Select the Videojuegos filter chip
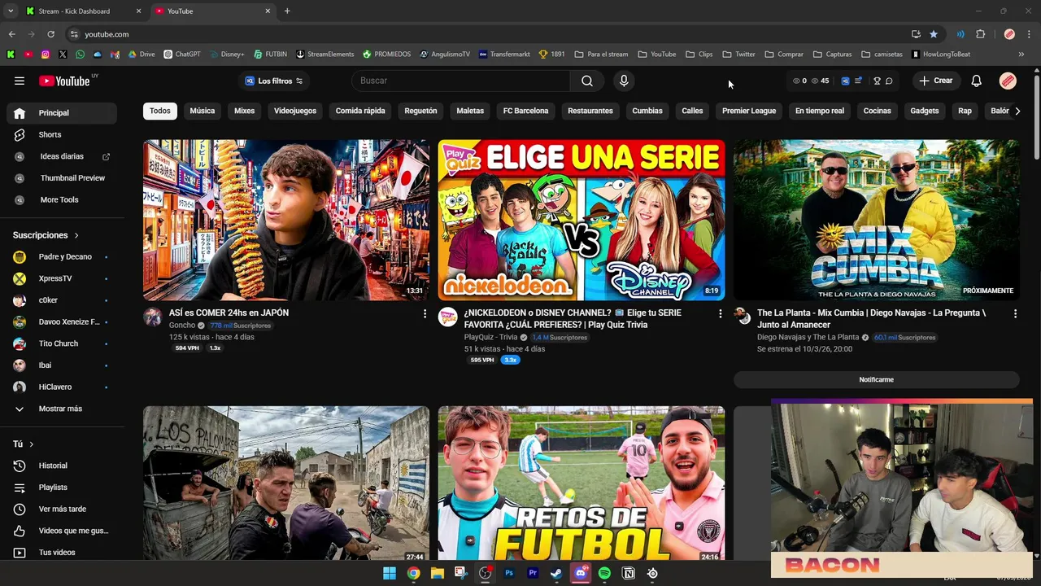This screenshot has width=1041, height=586. pos(295,111)
